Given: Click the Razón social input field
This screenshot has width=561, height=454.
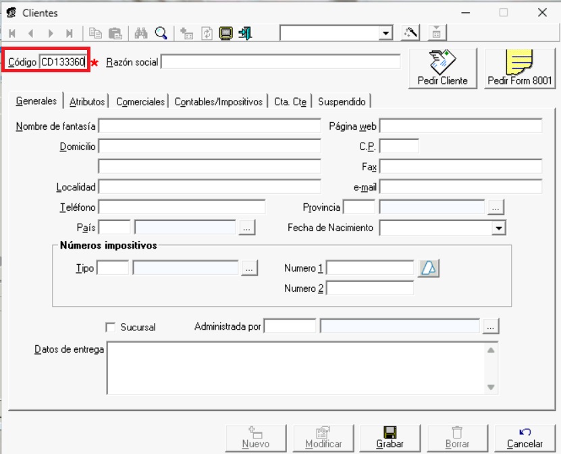Looking at the screenshot, I should click(280, 62).
